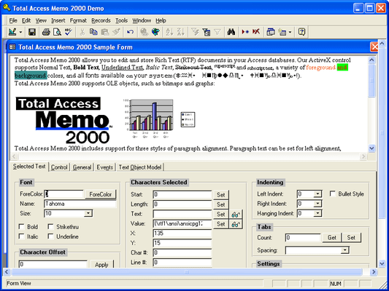Click the Undo arrow icon
Image resolution: width=389 pixels, height=291 pixels.
click(130, 32)
